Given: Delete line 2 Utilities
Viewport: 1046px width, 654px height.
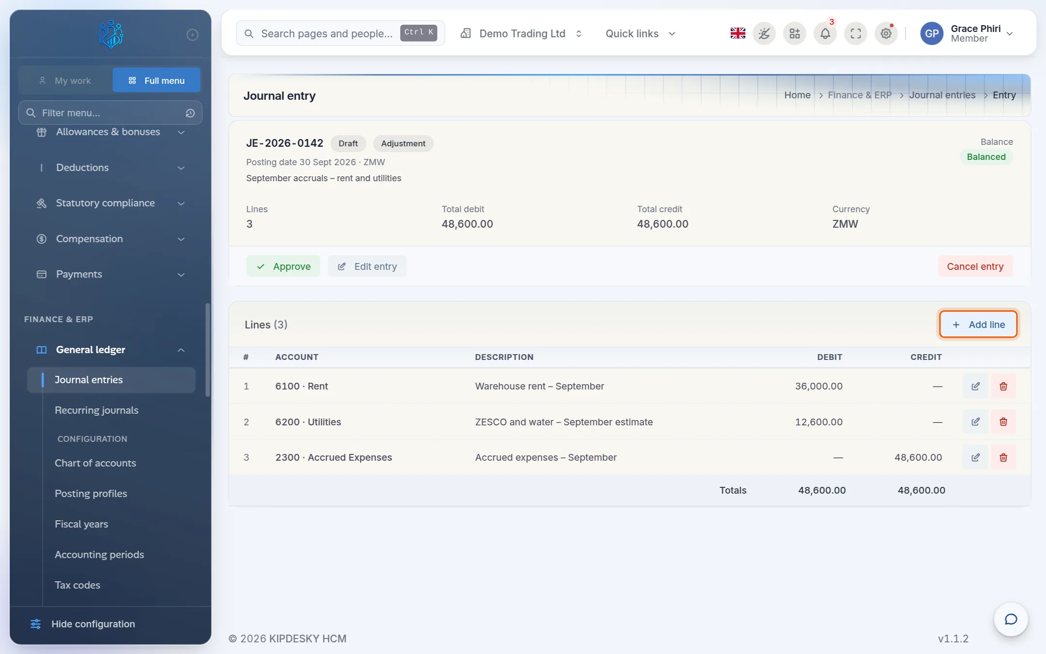Looking at the screenshot, I should pos(1003,421).
